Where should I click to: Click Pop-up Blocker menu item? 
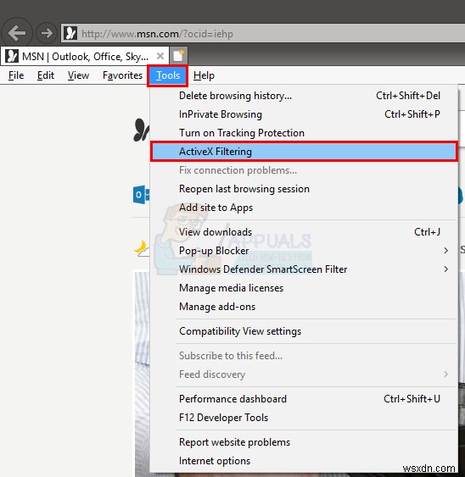tap(304, 251)
